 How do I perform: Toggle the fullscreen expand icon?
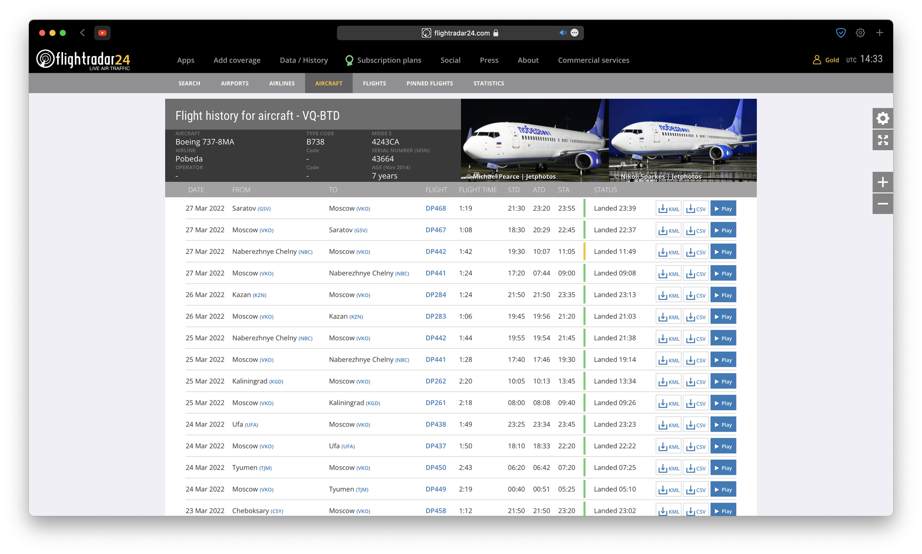tap(882, 140)
